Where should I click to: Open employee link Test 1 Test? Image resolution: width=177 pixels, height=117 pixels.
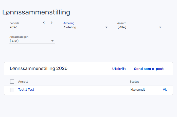[26, 90]
